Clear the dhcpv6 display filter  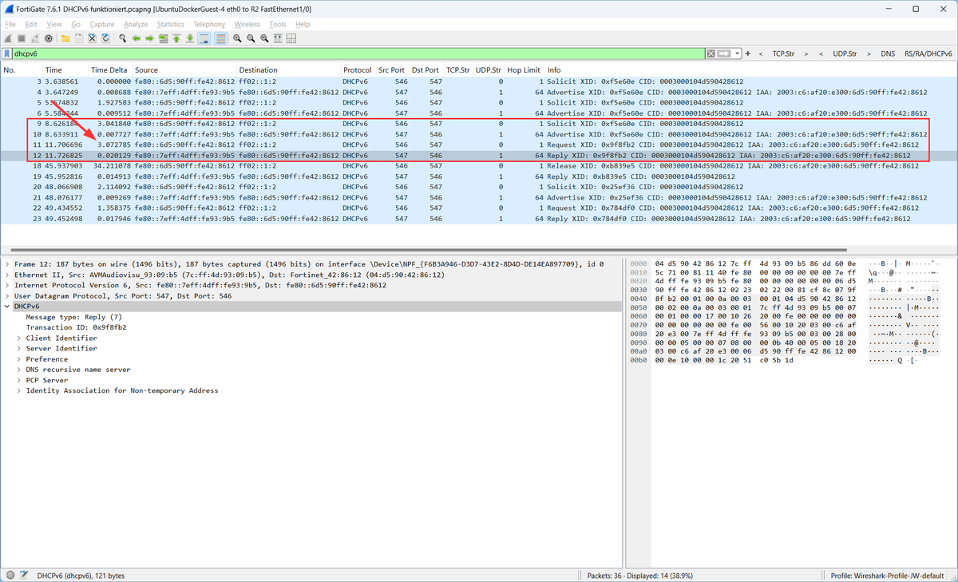[711, 53]
